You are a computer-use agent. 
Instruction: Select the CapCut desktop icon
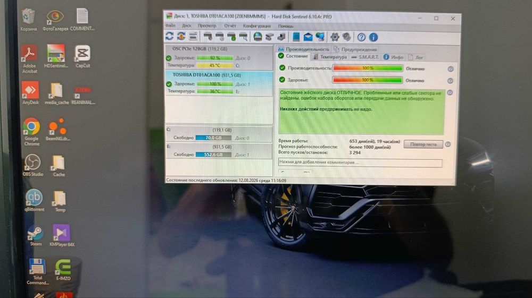83,56
